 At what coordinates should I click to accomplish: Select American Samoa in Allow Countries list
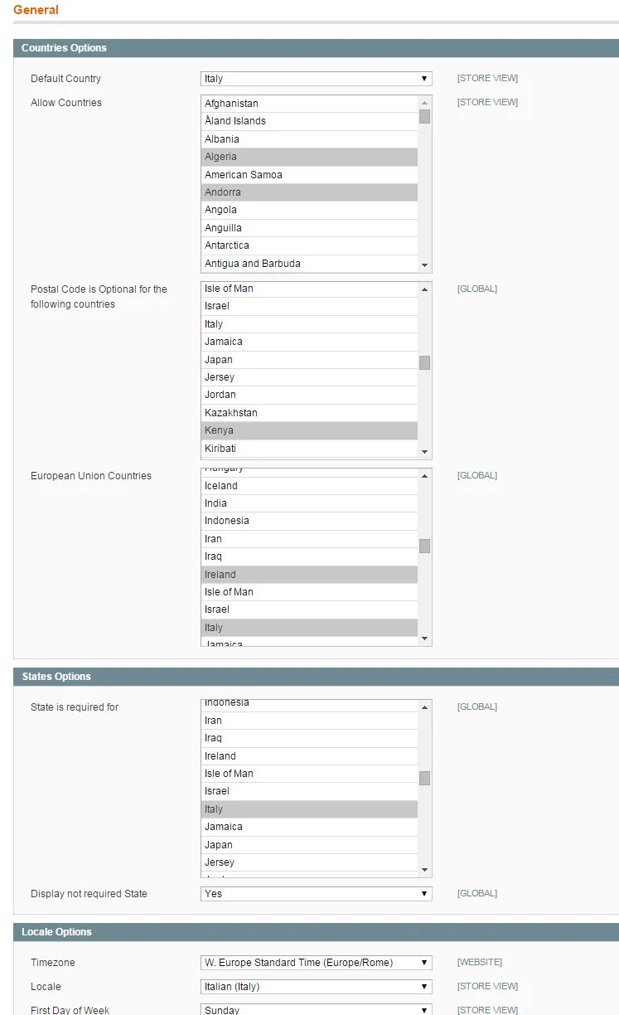coord(309,175)
